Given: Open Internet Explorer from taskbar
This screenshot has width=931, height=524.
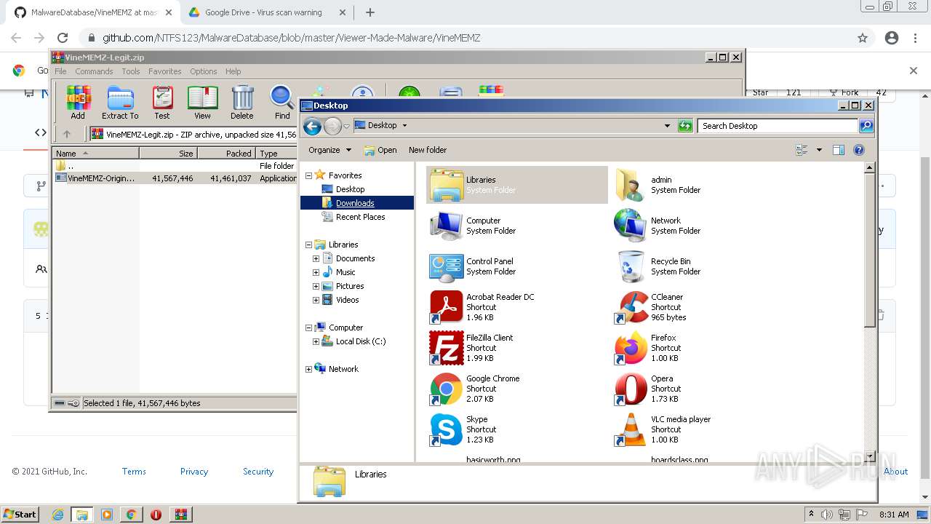Looking at the screenshot, I should click(58, 515).
